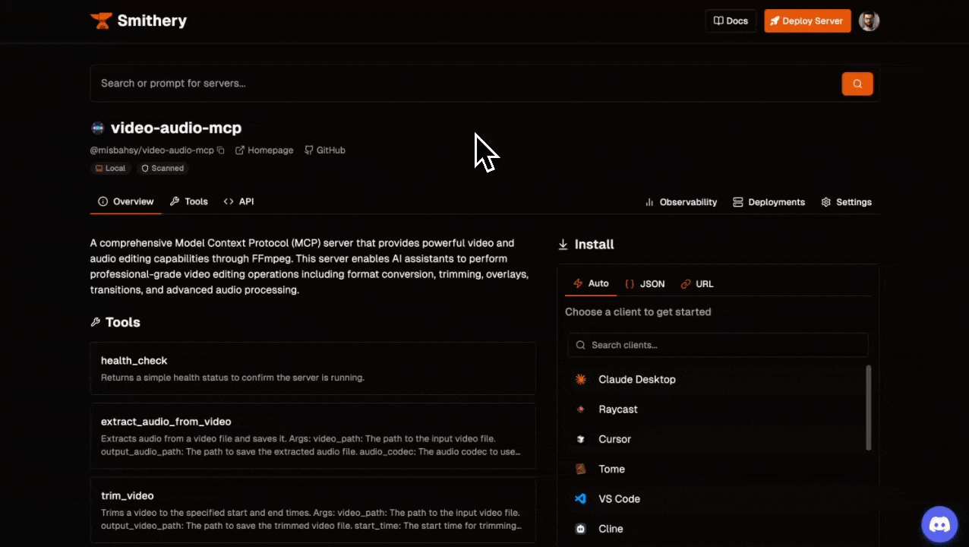The image size is (969, 547).
Task: Open the API tab
Action: tap(238, 201)
